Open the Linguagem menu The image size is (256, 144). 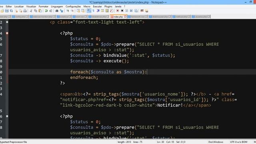pyautogui.click(x=57, y=6)
